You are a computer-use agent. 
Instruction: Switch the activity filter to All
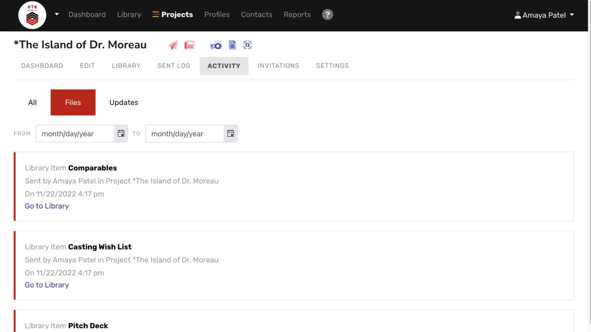32,102
